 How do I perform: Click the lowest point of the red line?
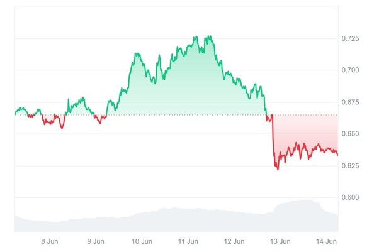coord(278,169)
